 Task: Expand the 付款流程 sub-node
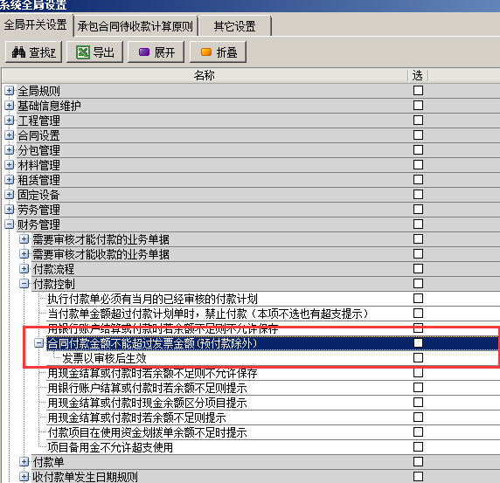pyautogui.click(x=24, y=269)
